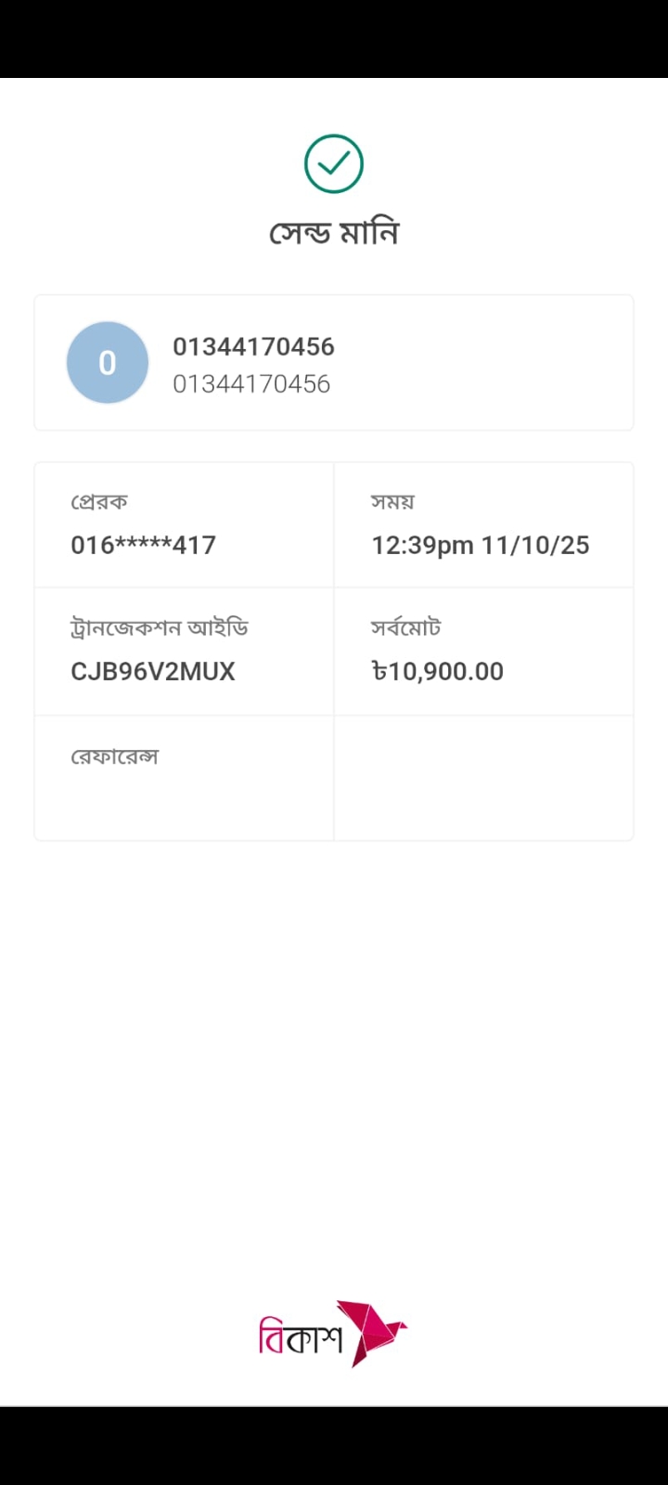Click the blank cell right of রেফারেন্স

pyautogui.click(x=482, y=778)
